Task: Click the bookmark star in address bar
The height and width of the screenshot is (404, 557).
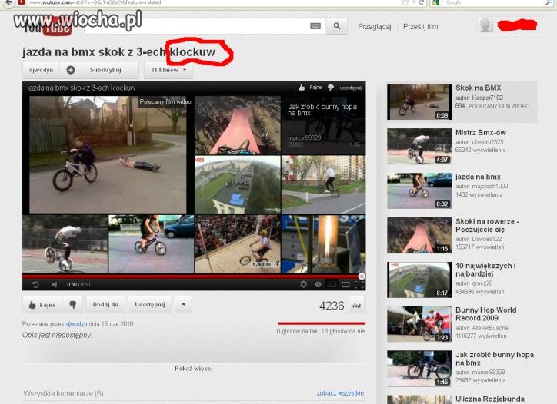Action: tap(405, 2)
